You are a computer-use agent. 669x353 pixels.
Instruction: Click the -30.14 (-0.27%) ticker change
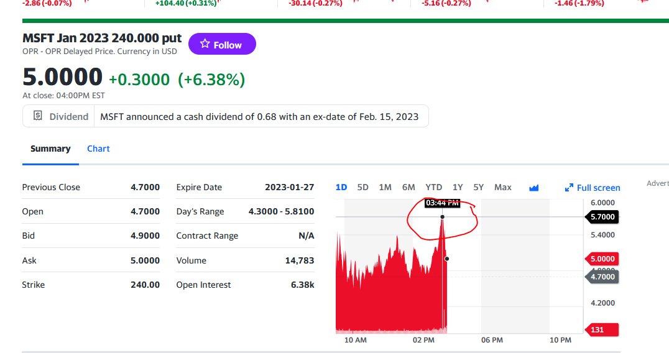315,3
